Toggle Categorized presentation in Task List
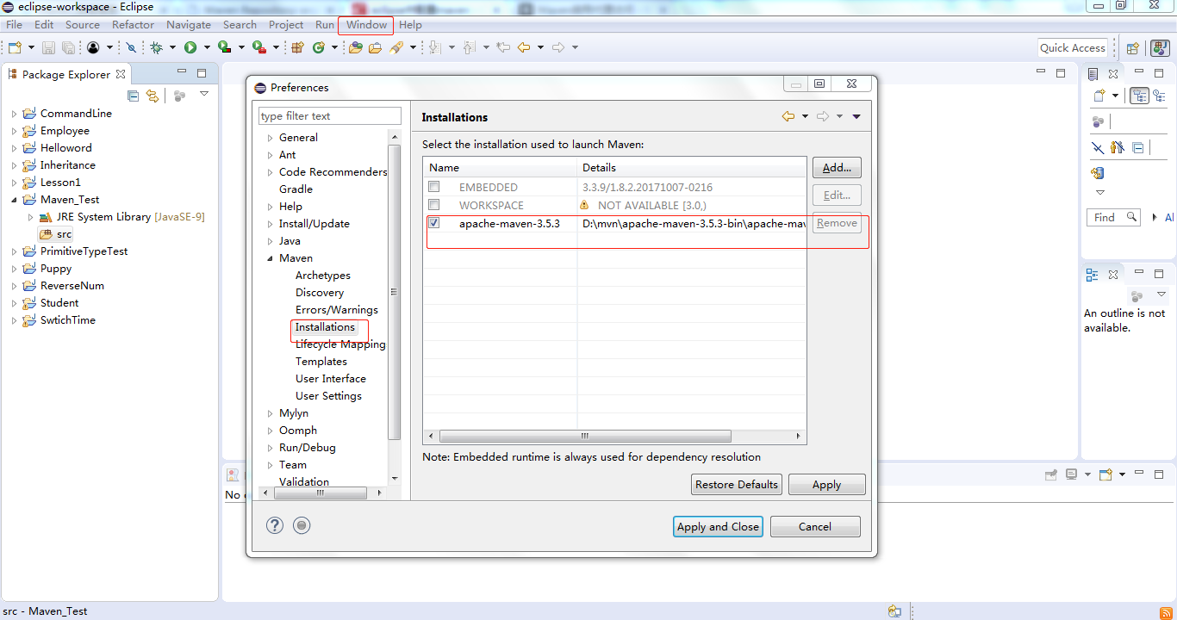The image size is (1177, 620). coord(1139,96)
